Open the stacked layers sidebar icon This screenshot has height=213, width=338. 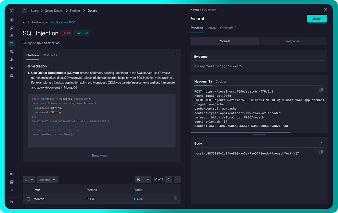point(12,36)
